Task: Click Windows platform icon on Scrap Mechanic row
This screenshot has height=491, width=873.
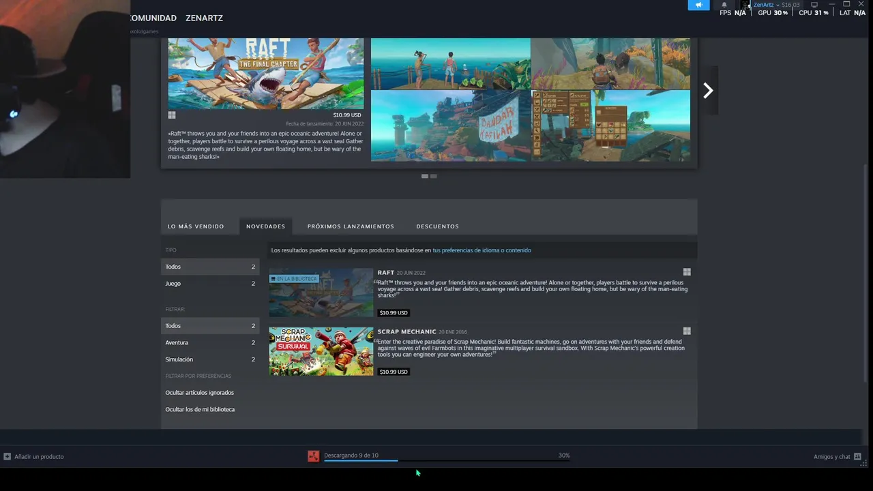Action: pos(687,331)
